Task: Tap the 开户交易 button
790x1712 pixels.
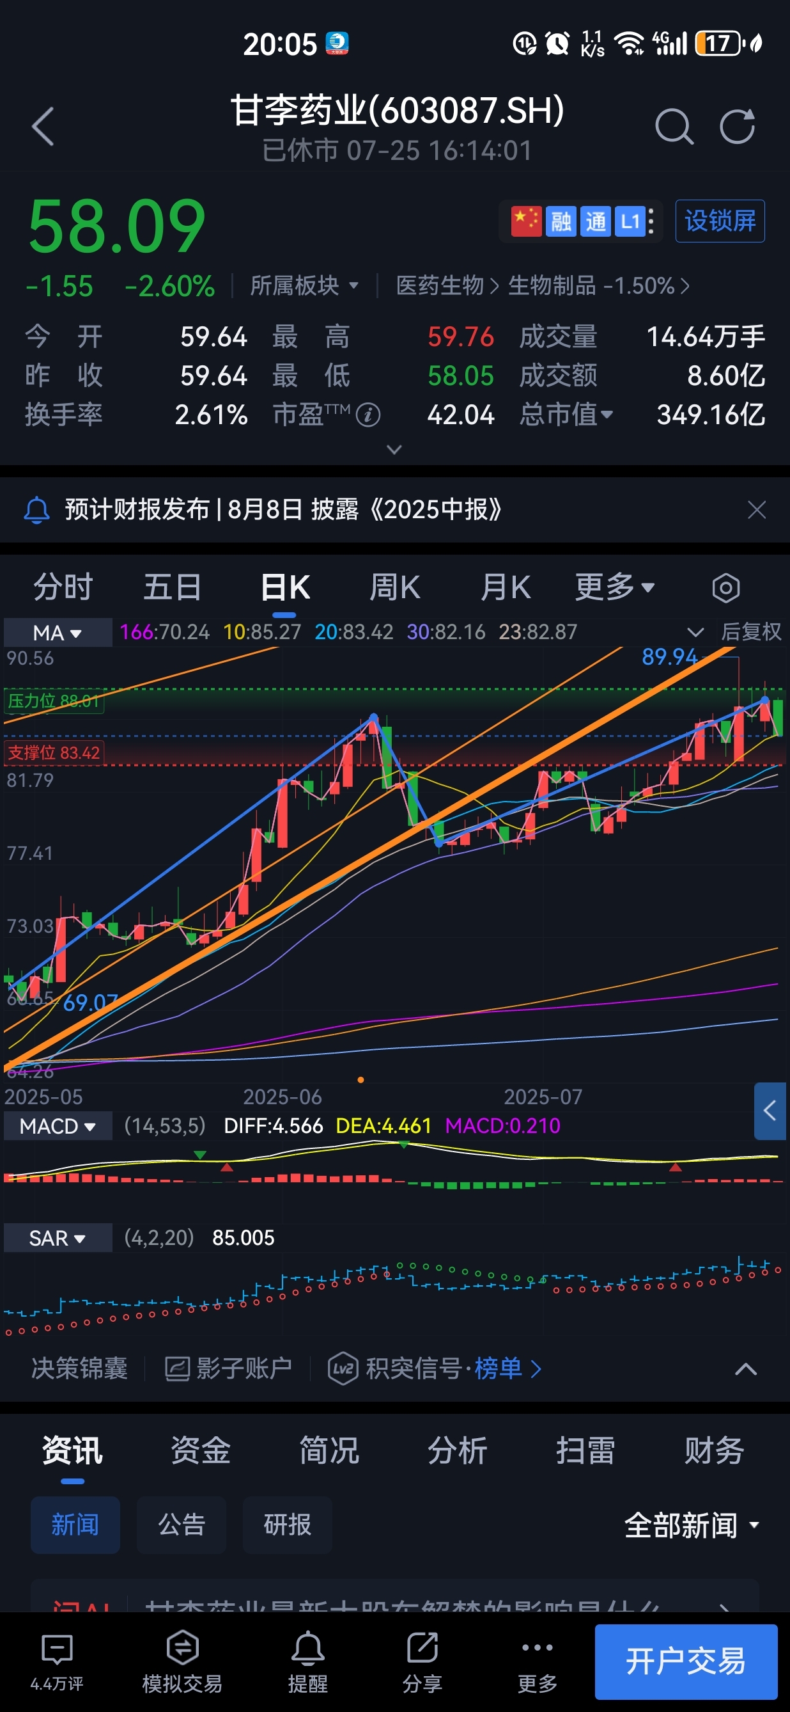Action: (x=686, y=1662)
